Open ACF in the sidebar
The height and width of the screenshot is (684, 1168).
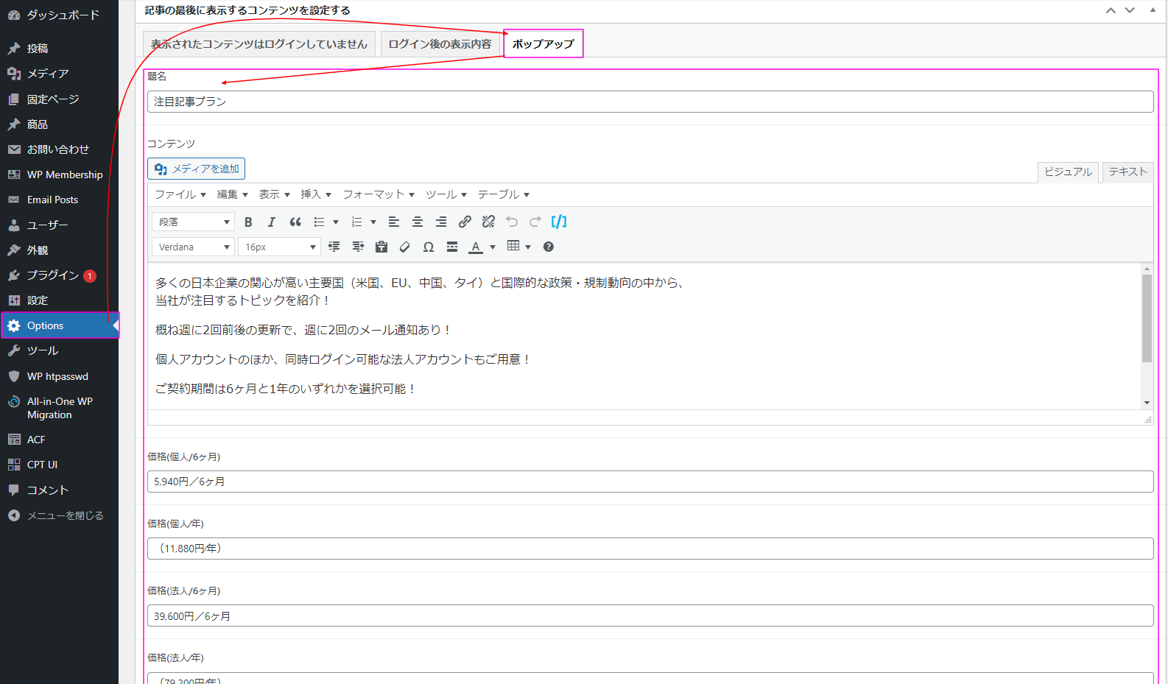59,440
